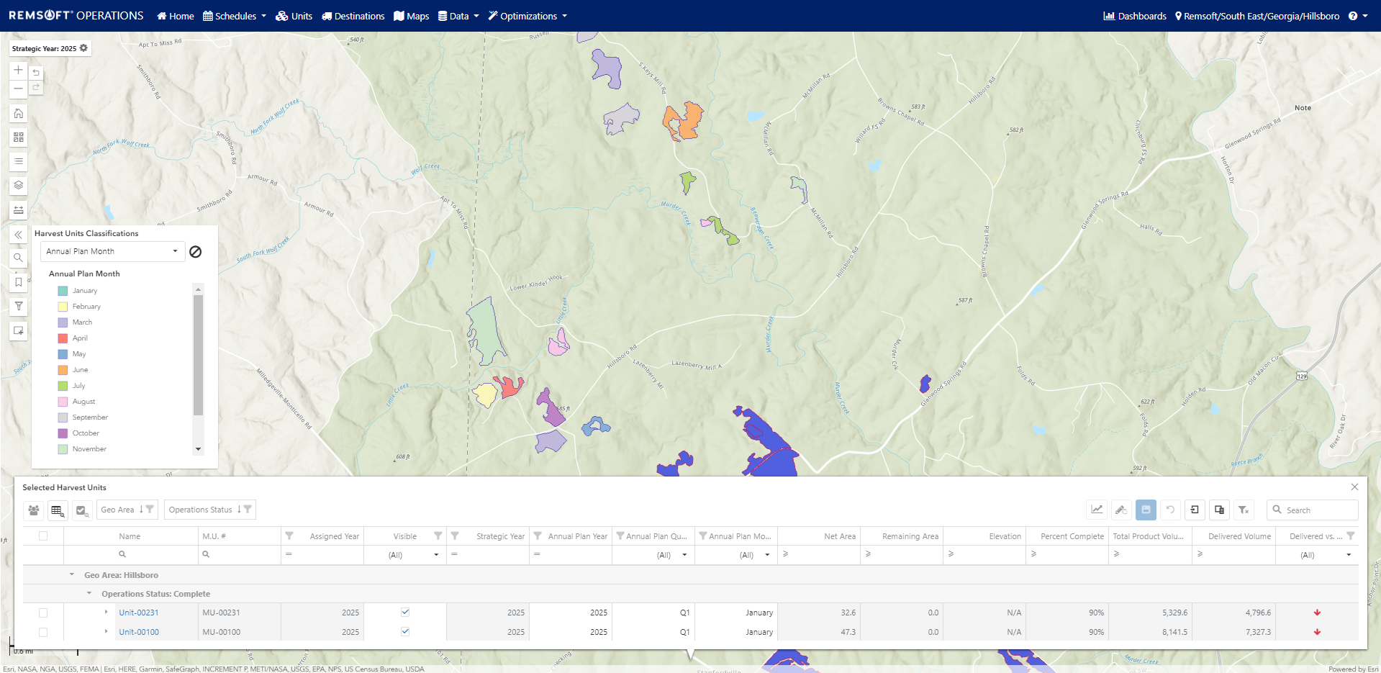Check the Visible checkbox for Unit-00100
1381x673 pixels.
405,632
